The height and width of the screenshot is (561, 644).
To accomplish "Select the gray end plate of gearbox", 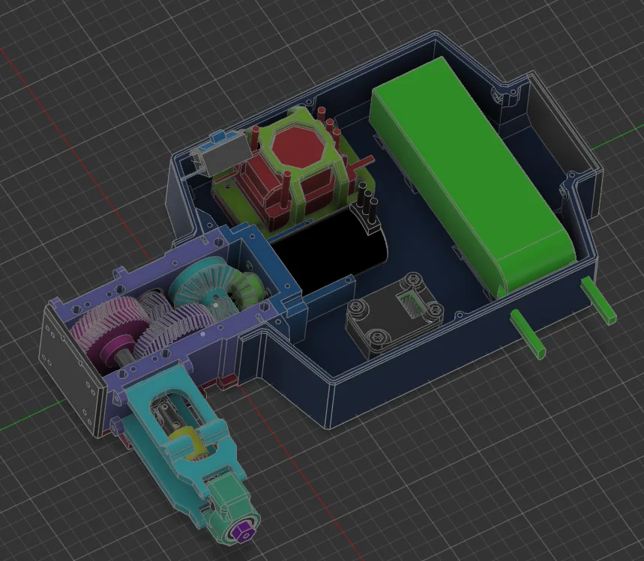I will 72,369.
